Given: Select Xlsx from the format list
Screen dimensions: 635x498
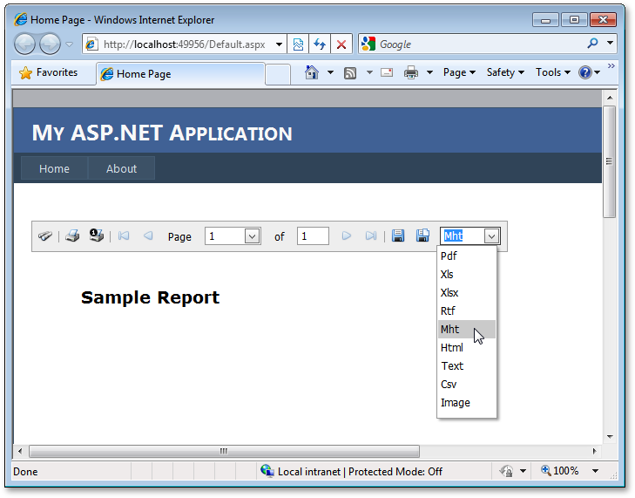Looking at the screenshot, I should point(467,292).
